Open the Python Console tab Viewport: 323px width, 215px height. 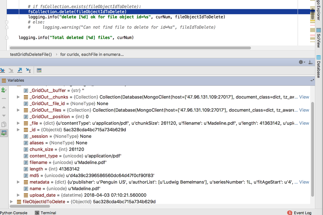pos(13,213)
